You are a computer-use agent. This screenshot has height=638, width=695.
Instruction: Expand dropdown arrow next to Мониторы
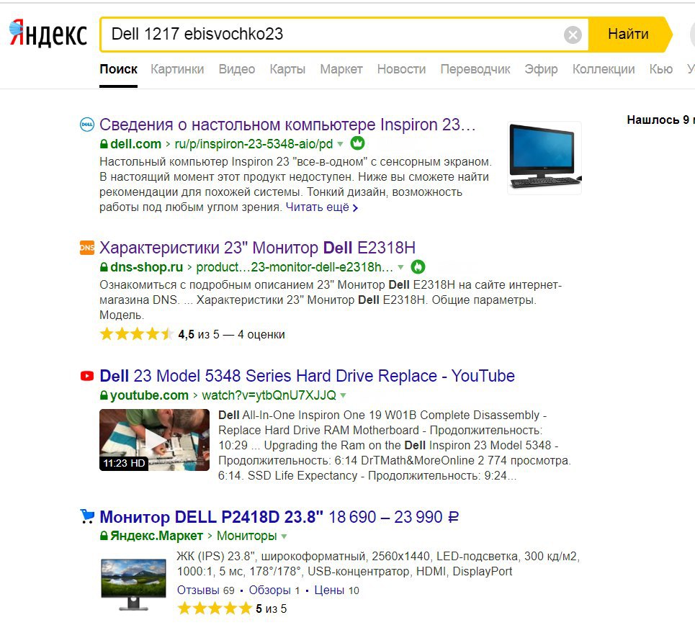284,536
